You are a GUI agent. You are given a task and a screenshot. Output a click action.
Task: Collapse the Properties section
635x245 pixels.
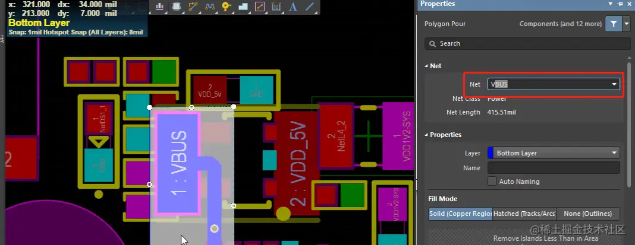coord(426,135)
